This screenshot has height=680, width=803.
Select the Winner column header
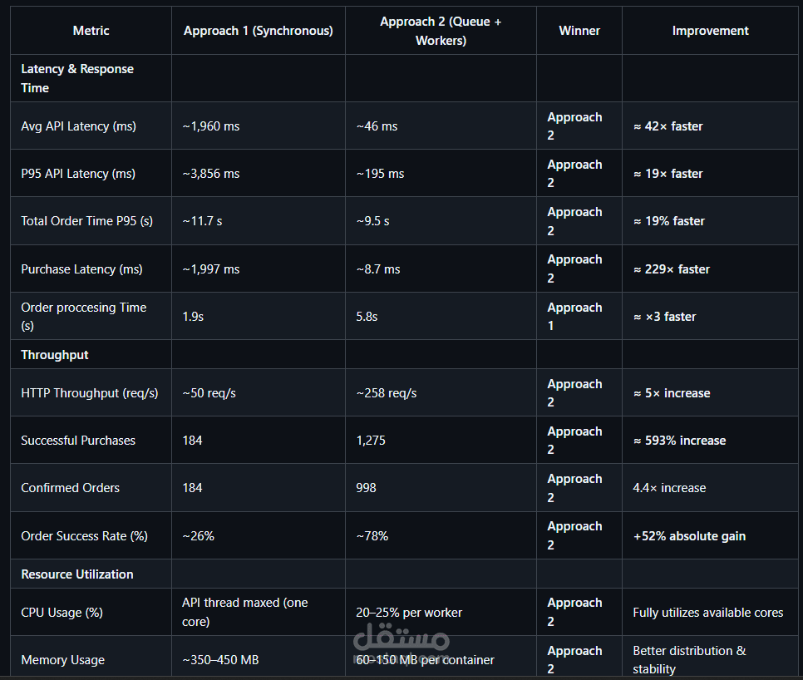tap(579, 31)
